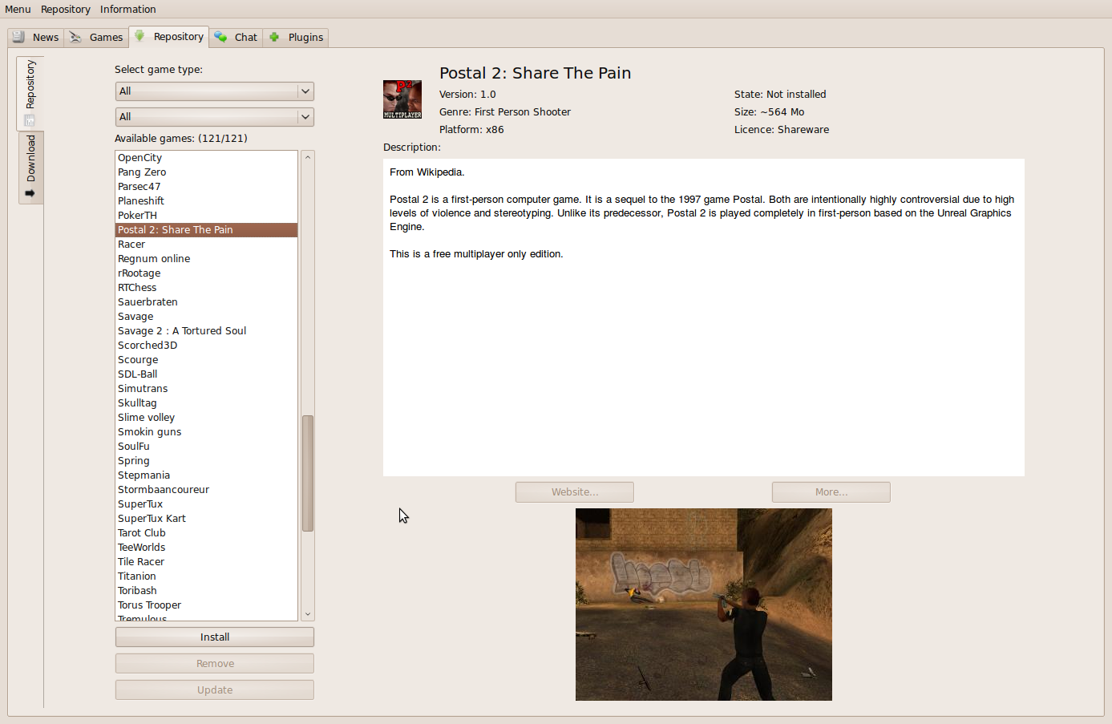Click the Website... button
This screenshot has height=724, width=1112.
[574, 492]
